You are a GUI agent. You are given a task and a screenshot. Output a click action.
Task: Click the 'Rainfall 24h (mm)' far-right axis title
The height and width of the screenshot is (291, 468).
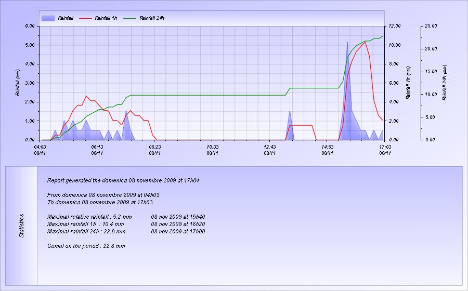(x=445, y=83)
